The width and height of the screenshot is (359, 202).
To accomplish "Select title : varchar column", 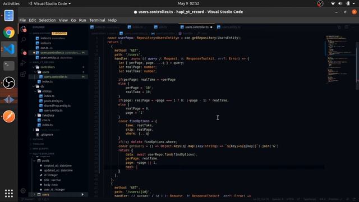I will tap(52, 180).
